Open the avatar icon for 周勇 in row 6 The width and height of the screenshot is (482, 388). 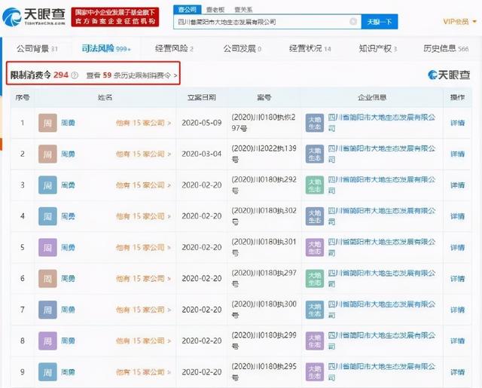47,279
